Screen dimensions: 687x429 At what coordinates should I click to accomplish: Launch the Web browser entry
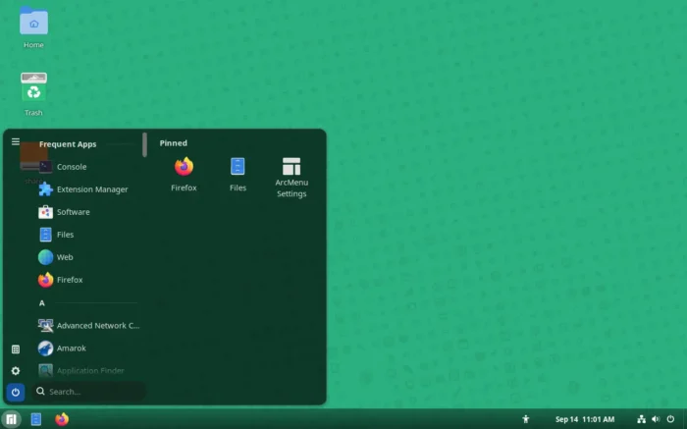pyautogui.click(x=87, y=257)
